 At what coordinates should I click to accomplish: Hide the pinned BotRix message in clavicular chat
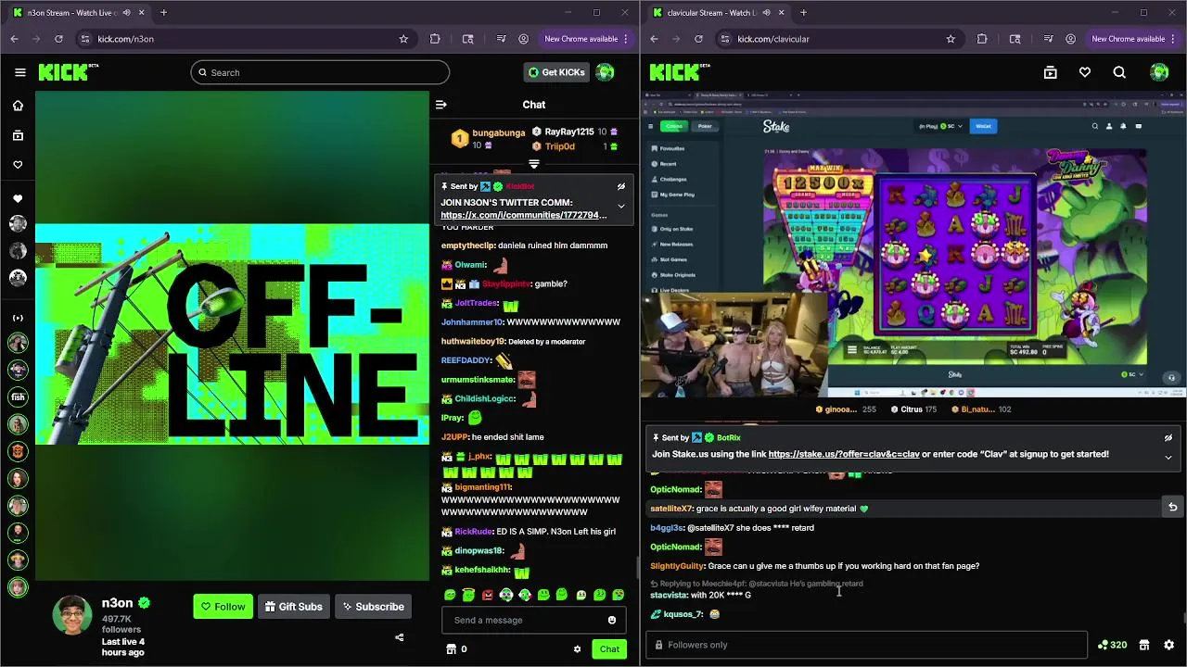pos(1168,437)
